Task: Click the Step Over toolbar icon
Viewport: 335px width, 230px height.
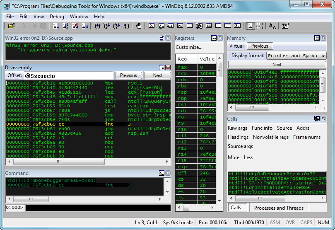Action: click(107, 26)
